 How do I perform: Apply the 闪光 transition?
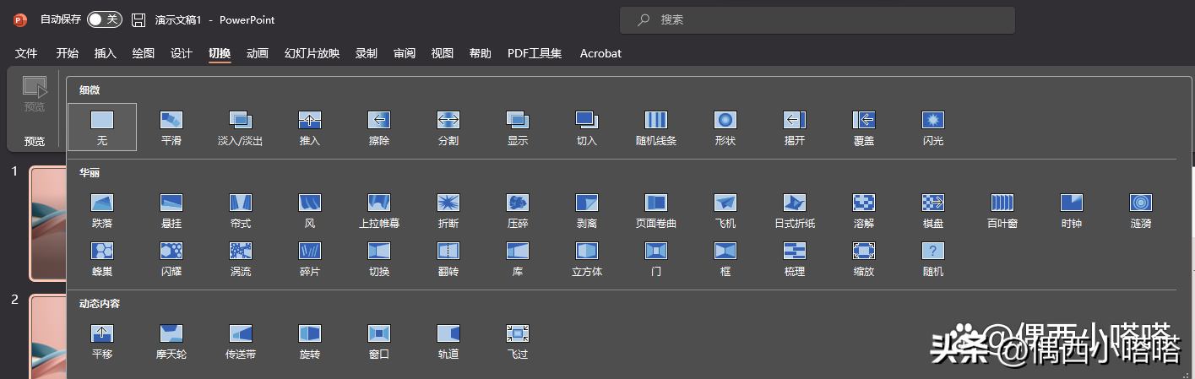[933, 127]
